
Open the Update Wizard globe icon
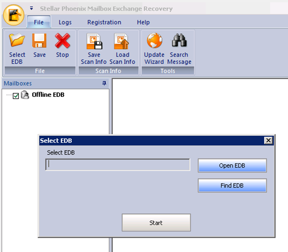tap(154, 41)
